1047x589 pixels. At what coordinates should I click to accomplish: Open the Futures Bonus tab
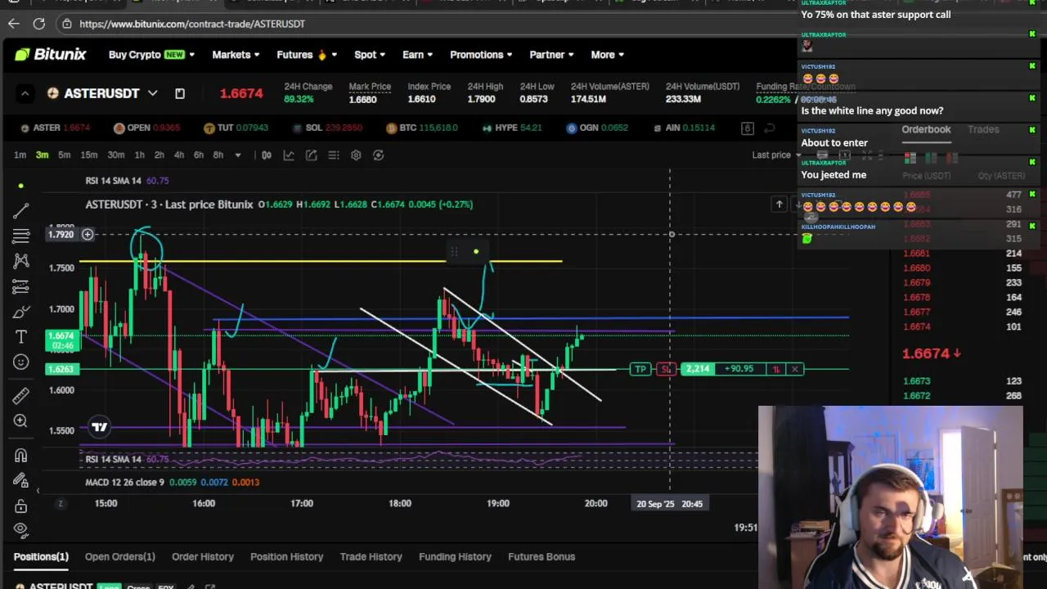point(541,556)
